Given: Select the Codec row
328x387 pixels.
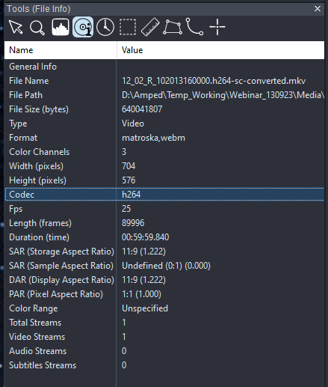Looking at the screenshot, I should [x=164, y=195].
